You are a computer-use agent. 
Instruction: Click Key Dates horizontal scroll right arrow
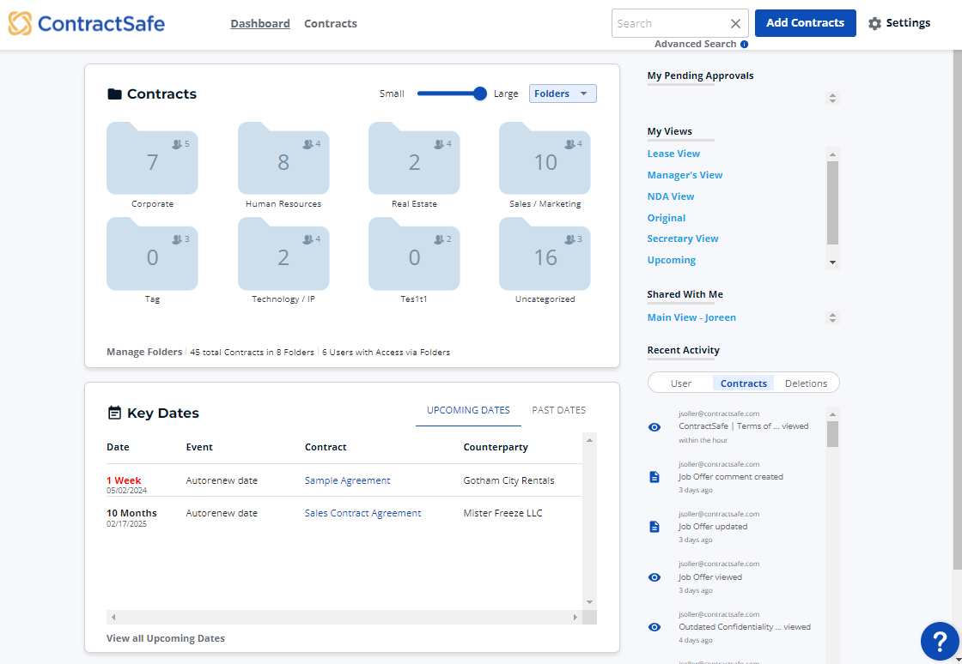575,617
